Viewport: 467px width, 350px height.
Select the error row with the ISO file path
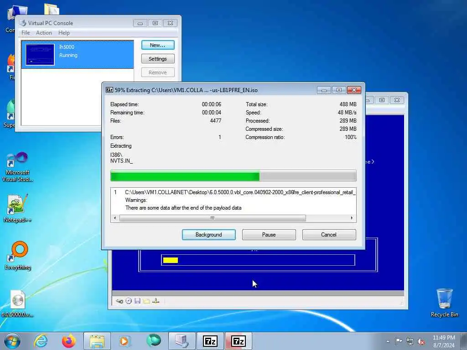point(233,192)
